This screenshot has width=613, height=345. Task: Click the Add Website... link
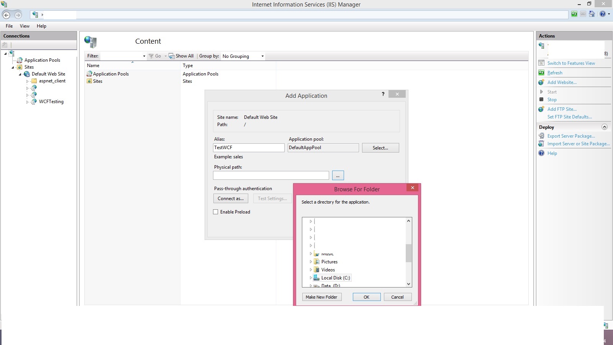(x=562, y=82)
